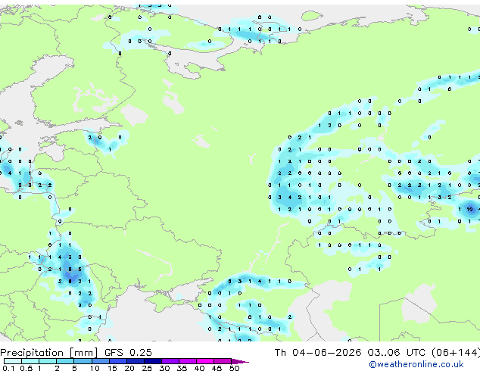Click the '40' legend label

click(199, 368)
